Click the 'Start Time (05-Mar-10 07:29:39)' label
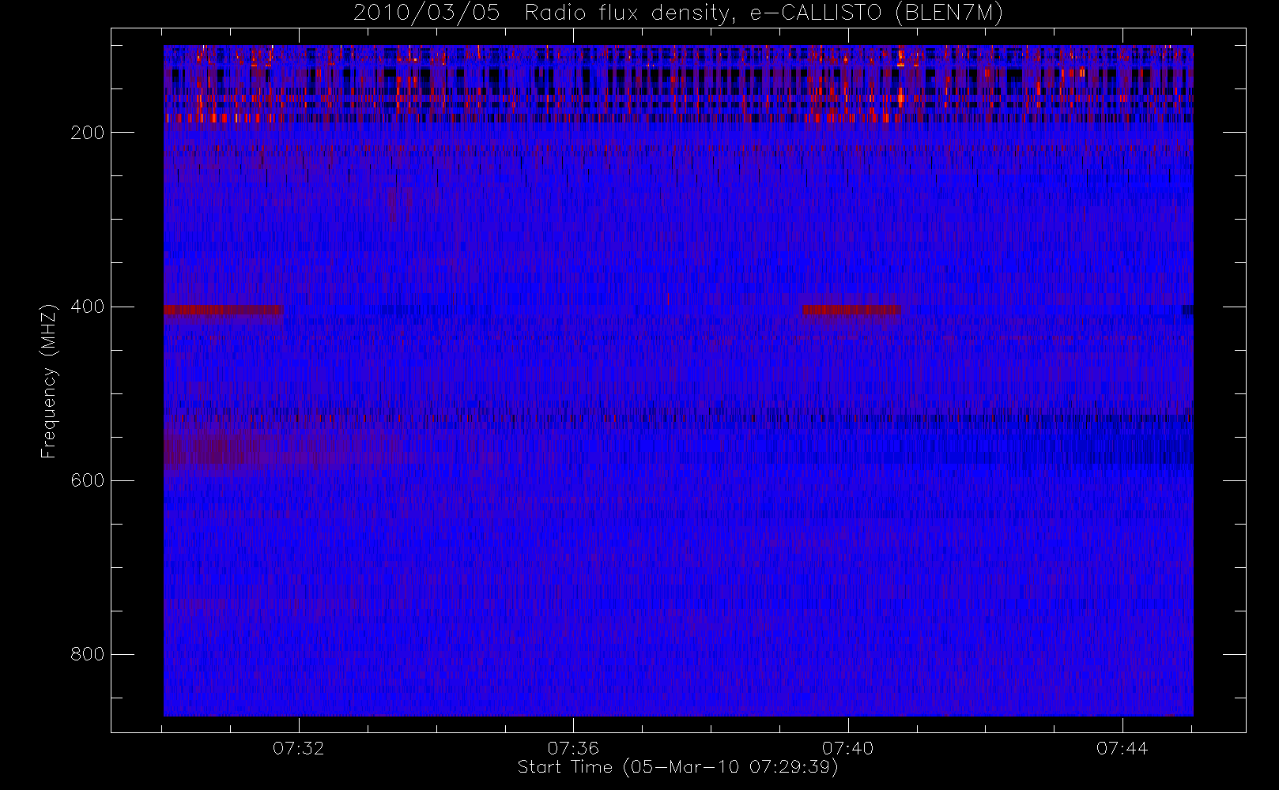1279x790 pixels. 677,767
